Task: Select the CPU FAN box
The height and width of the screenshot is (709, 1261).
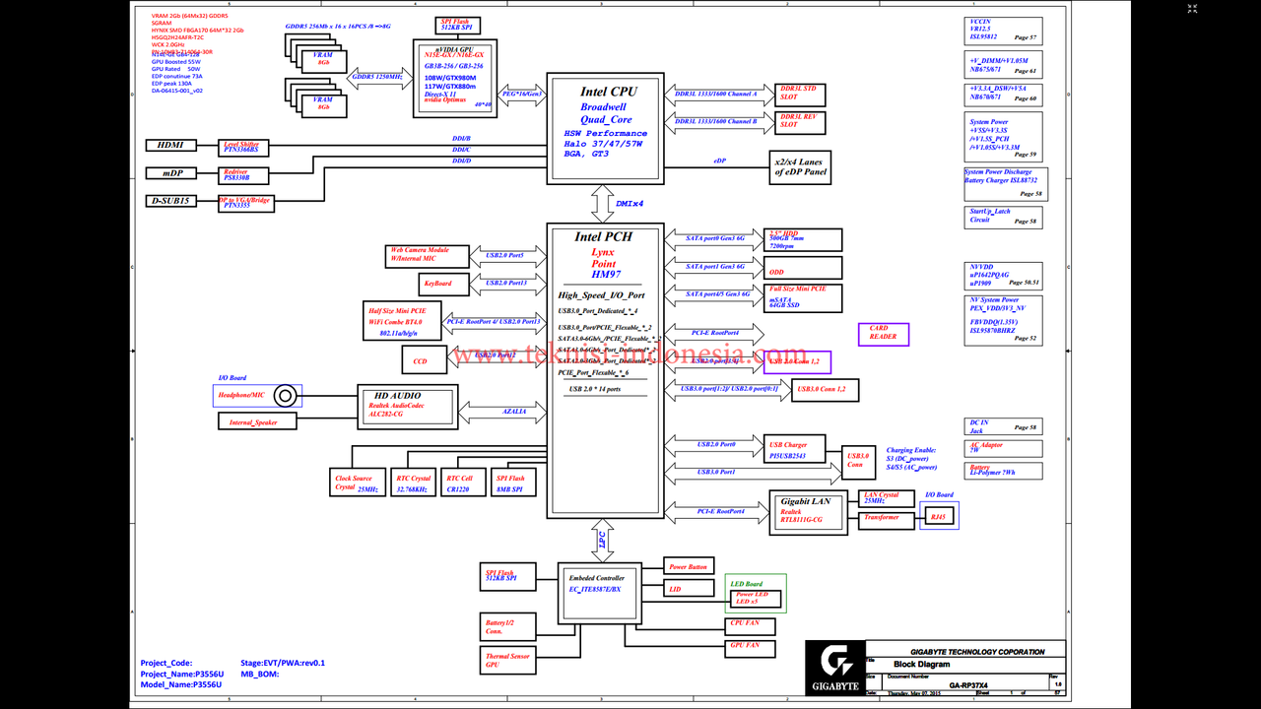Action: (750, 625)
